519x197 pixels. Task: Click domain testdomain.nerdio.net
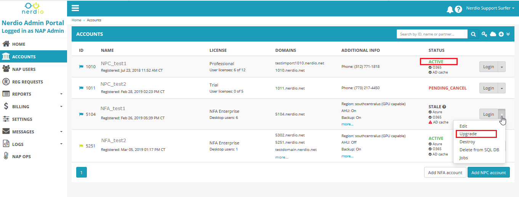296,150
